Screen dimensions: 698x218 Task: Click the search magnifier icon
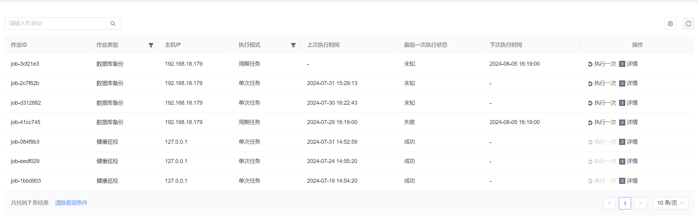113,24
